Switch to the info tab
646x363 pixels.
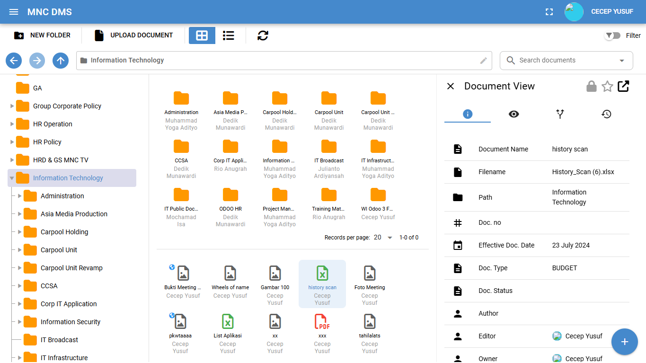[468, 114]
